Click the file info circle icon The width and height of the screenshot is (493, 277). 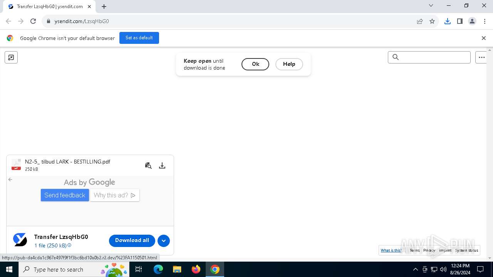(x=69, y=245)
